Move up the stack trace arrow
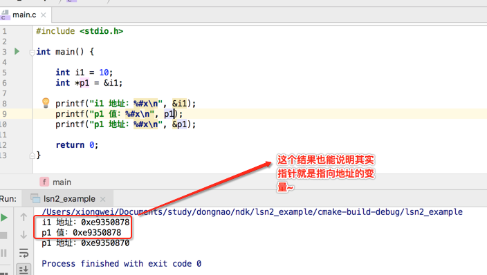Screen dimensions: 487x275 click(x=24, y=217)
